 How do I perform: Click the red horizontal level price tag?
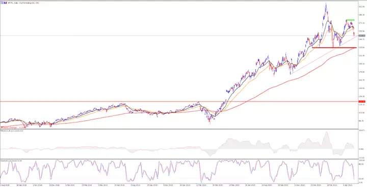tap(362, 102)
